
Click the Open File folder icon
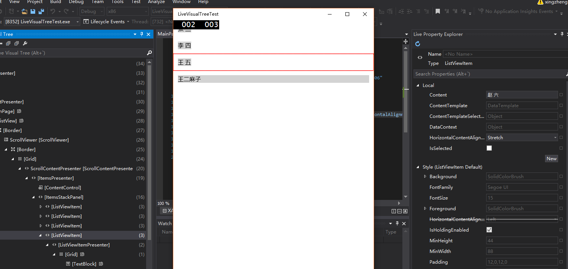[24, 11]
